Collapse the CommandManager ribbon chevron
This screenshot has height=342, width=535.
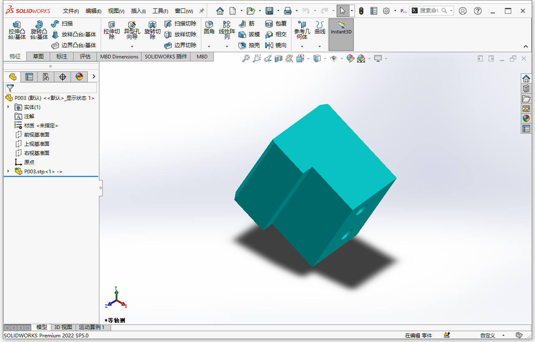(526, 46)
